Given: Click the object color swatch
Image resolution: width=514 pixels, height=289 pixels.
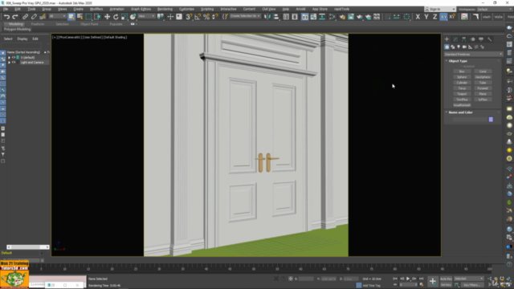Looking at the screenshot, I should tap(491, 120).
